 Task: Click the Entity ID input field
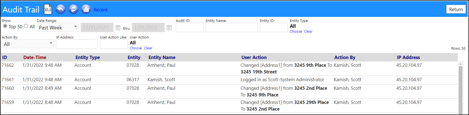click(274, 27)
